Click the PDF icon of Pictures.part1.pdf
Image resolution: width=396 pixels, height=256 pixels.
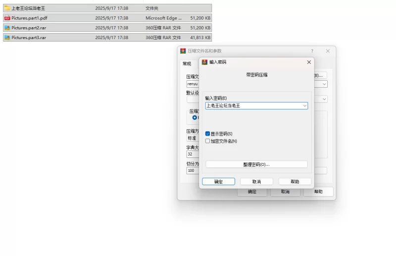[7, 18]
